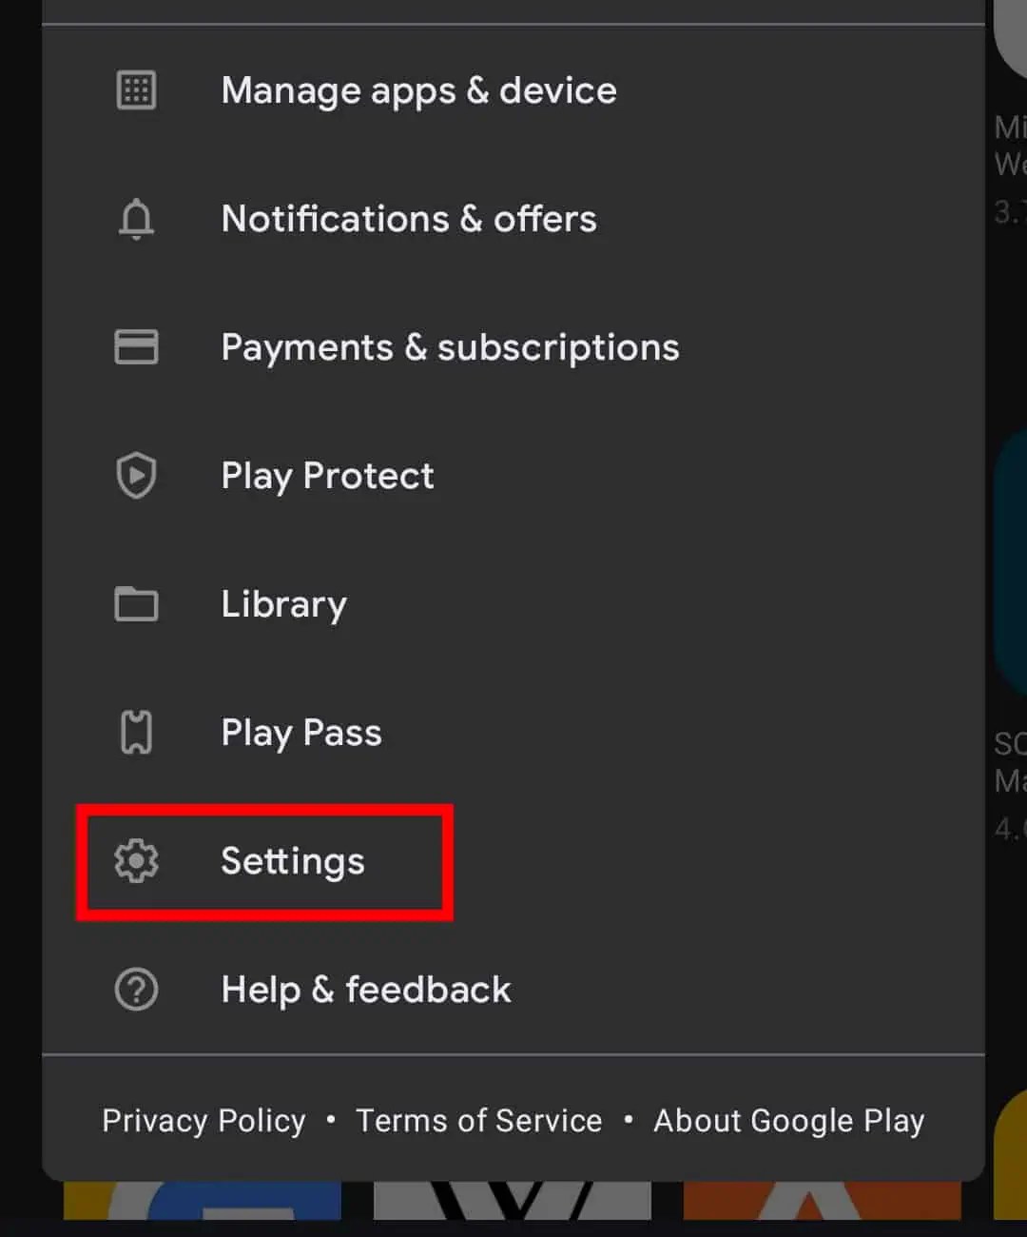Open Payments & subscriptions

click(x=450, y=347)
